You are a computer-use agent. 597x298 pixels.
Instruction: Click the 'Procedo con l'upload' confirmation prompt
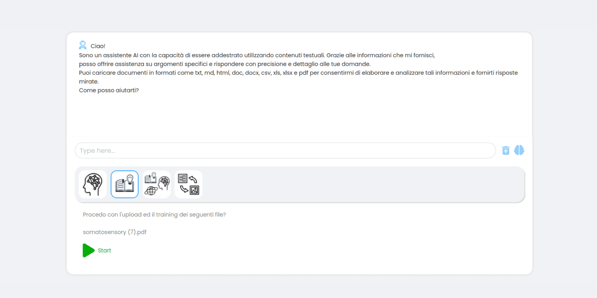click(154, 215)
